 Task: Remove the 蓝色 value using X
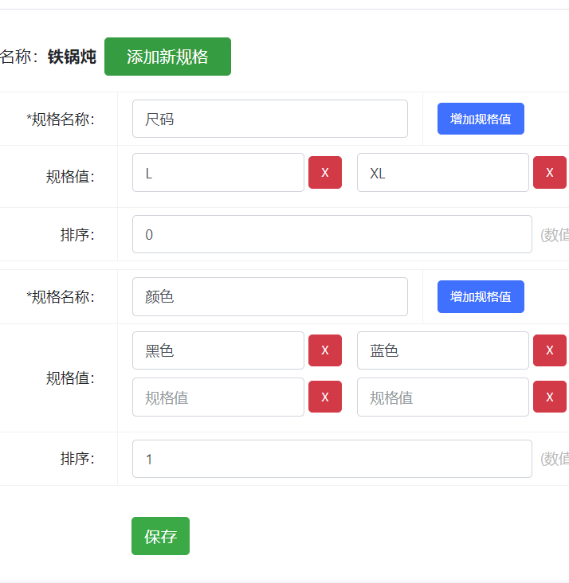click(x=549, y=350)
